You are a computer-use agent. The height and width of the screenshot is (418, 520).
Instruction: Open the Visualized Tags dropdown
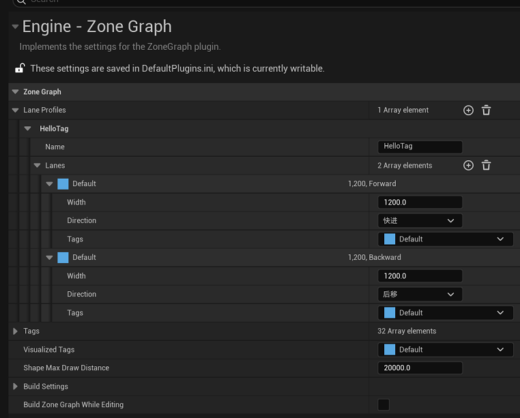pos(445,350)
